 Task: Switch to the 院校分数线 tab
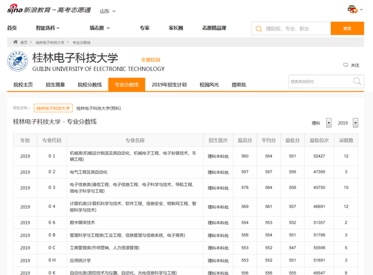[90, 85]
